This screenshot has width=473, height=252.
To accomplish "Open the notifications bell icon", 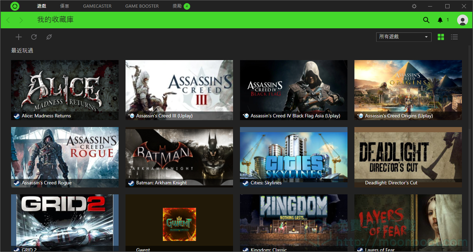I will coord(440,20).
